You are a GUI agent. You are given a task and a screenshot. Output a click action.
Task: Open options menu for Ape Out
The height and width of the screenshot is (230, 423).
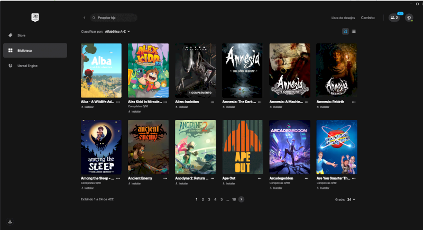point(260,178)
